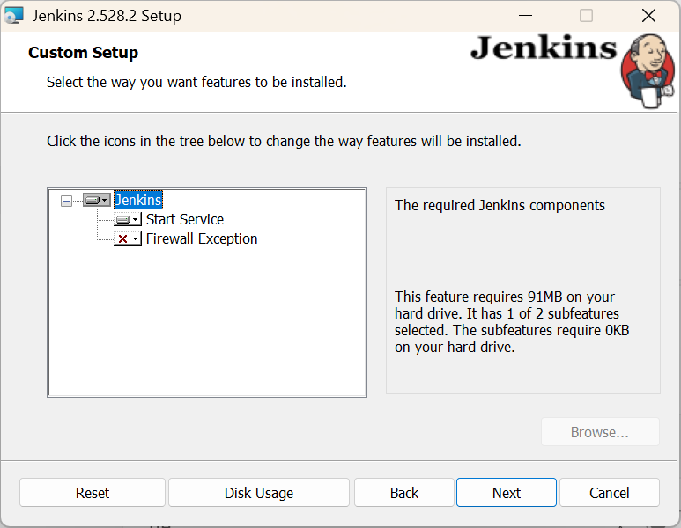Screen dimensions: 681x528
Task: Open the Firewall Exception red X dropdown
Action: click(128, 239)
